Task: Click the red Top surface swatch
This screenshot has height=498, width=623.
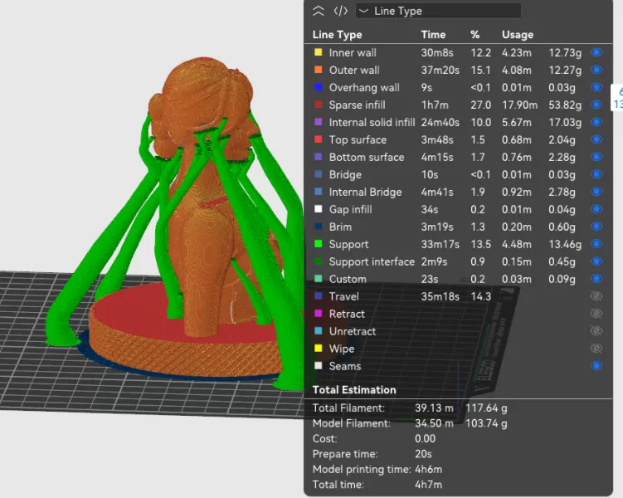Action: click(319, 139)
